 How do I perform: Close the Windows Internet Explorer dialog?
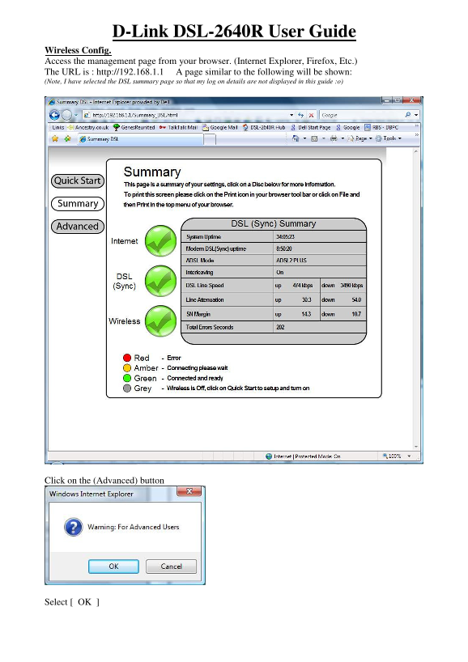[189, 491]
